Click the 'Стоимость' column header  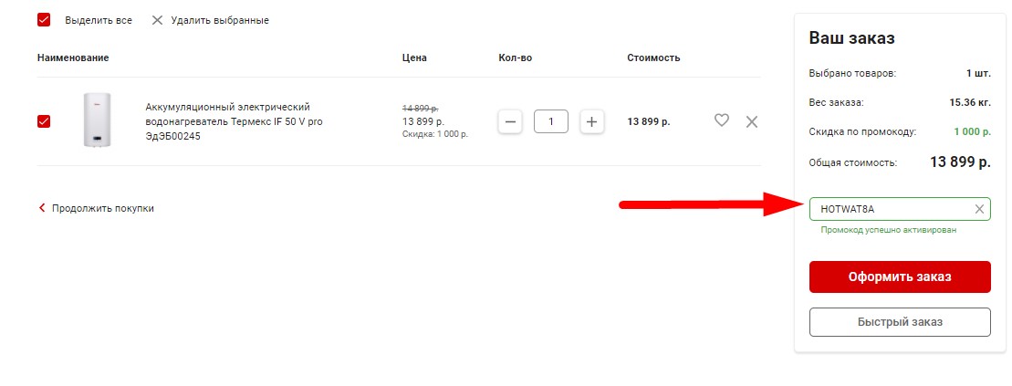coord(653,57)
